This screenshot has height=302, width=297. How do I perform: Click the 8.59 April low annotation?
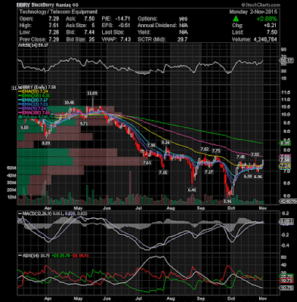[x=46, y=143]
